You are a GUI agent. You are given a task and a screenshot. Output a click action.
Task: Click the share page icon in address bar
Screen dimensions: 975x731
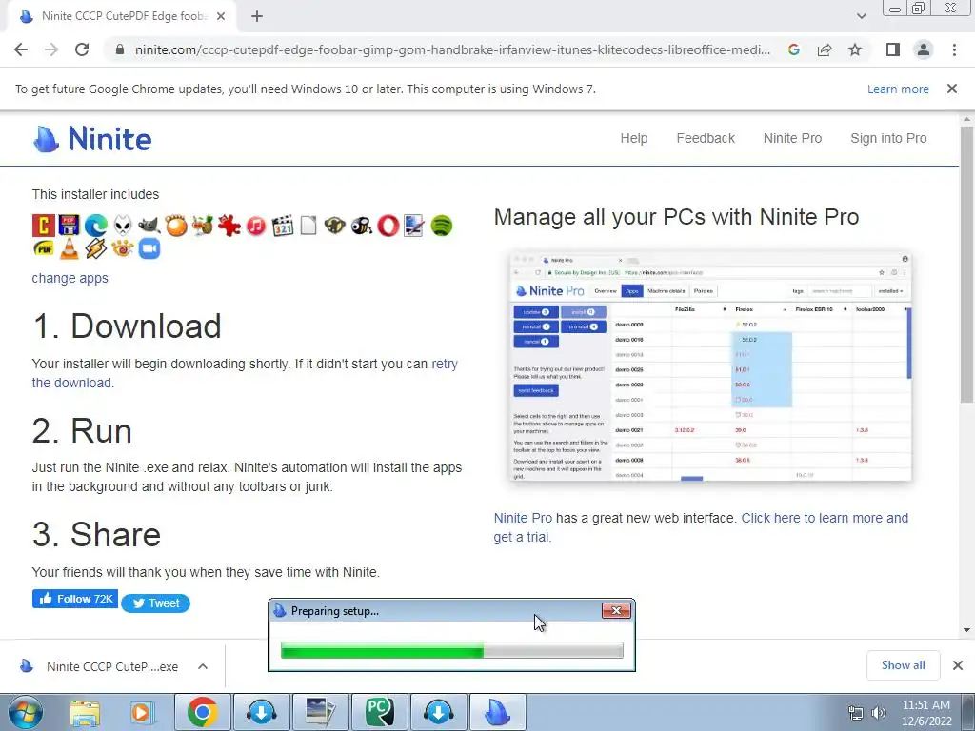[x=825, y=49]
